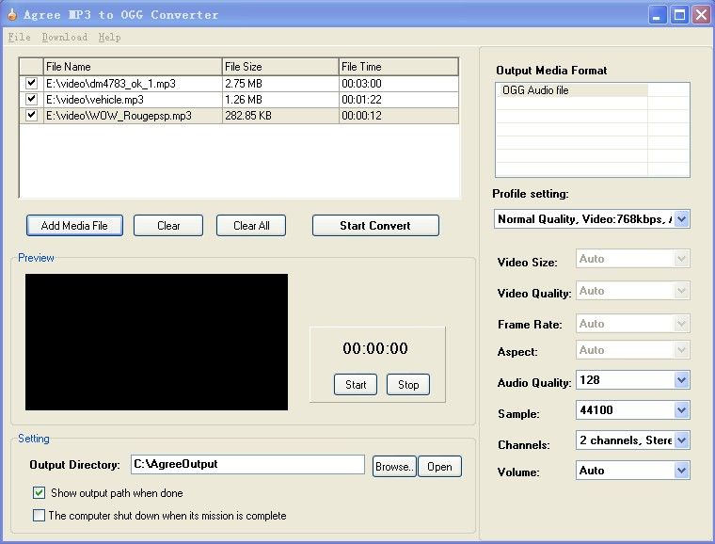Click the Add Media File button
The image size is (715, 544).
click(x=74, y=225)
